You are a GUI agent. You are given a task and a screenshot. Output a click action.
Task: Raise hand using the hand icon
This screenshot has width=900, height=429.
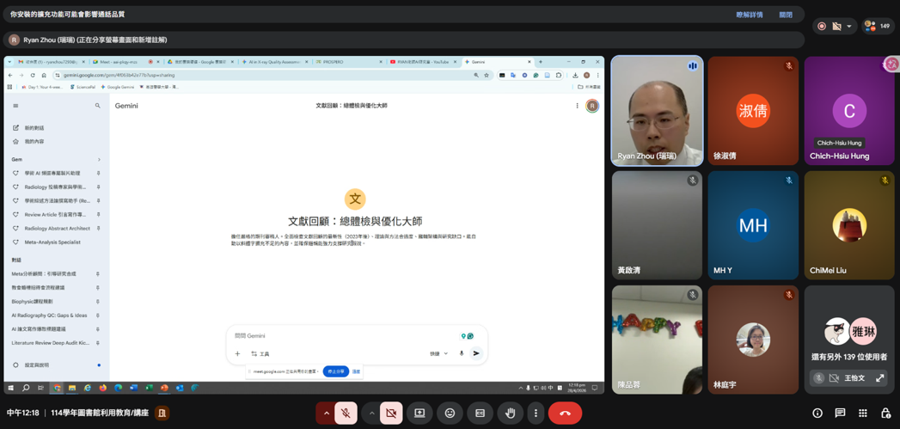click(x=510, y=413)
